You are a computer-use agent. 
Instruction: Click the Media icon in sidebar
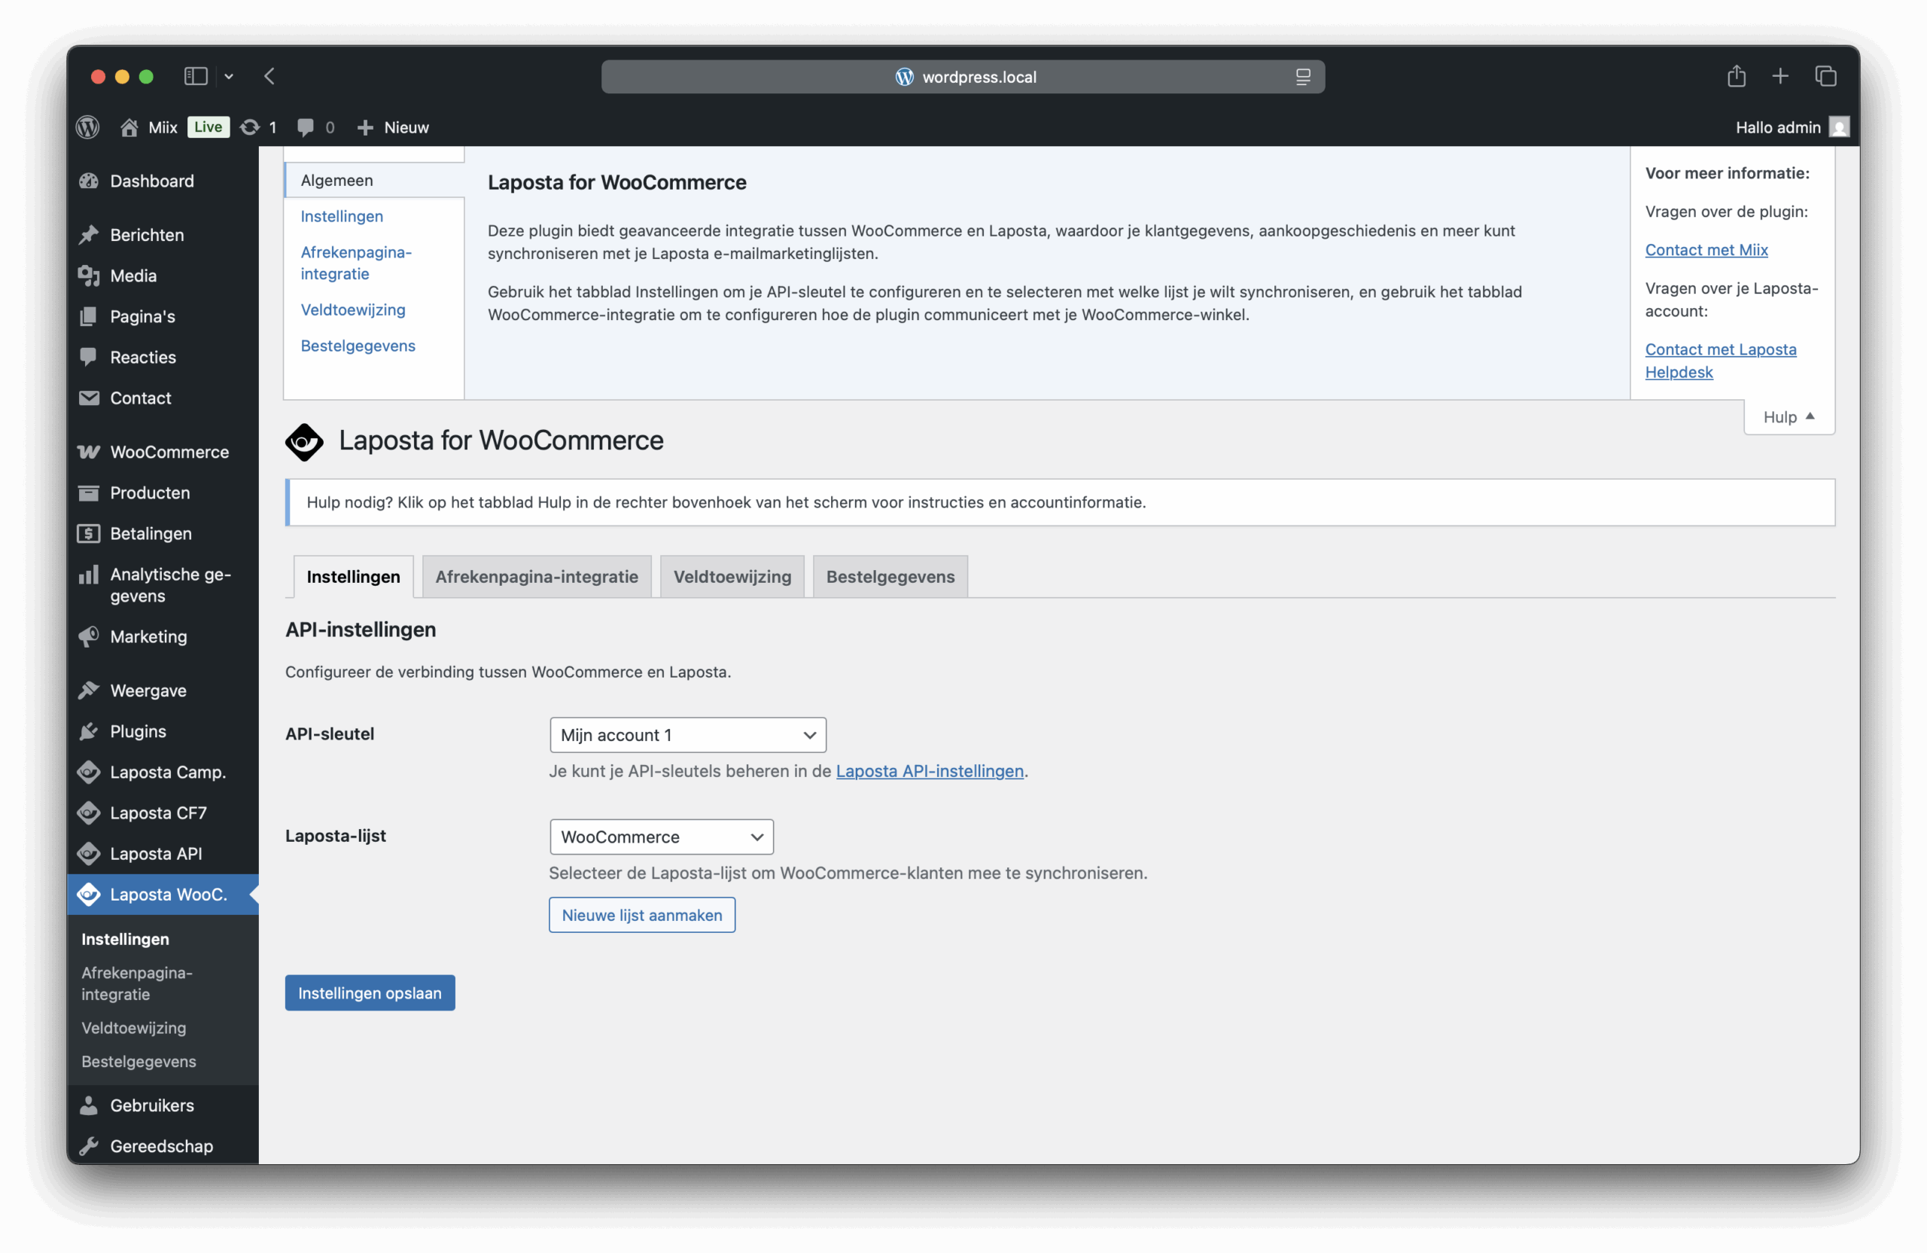[x=89, y=276]
